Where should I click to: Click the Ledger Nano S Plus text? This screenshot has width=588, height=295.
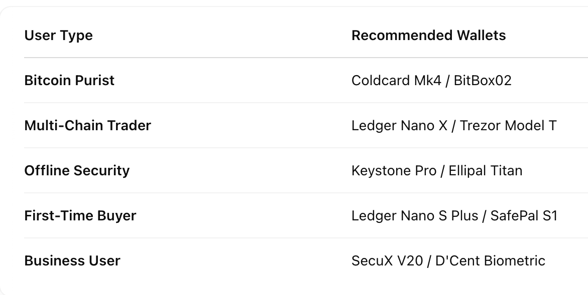415,216
